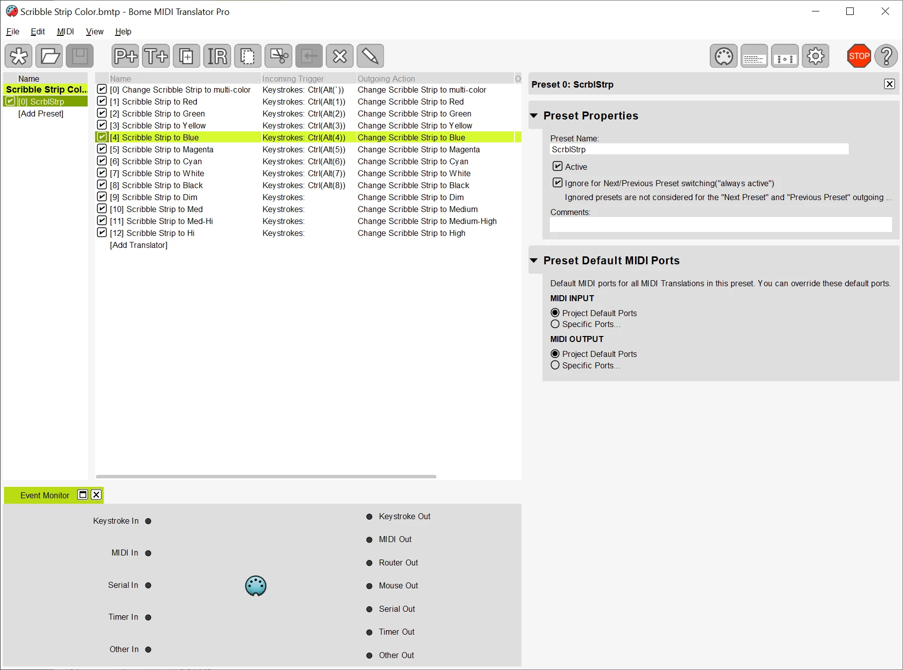Toggle checkbox for [4] Scribble Strip to Blue
The image size is (903, 670).
tap(102, 137)
